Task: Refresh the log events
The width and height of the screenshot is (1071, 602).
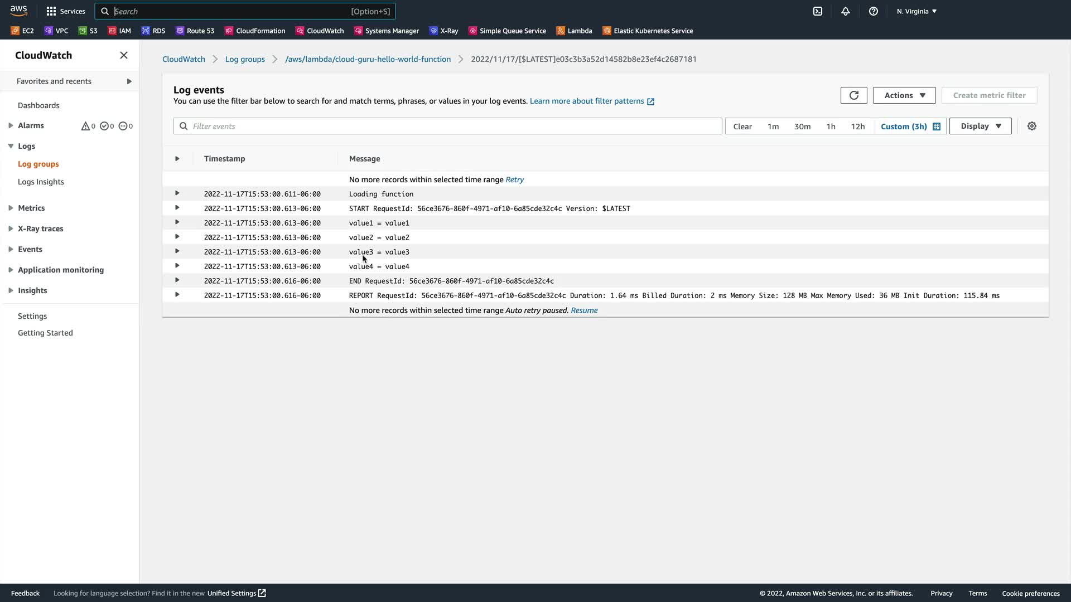Action: (853, 95)
